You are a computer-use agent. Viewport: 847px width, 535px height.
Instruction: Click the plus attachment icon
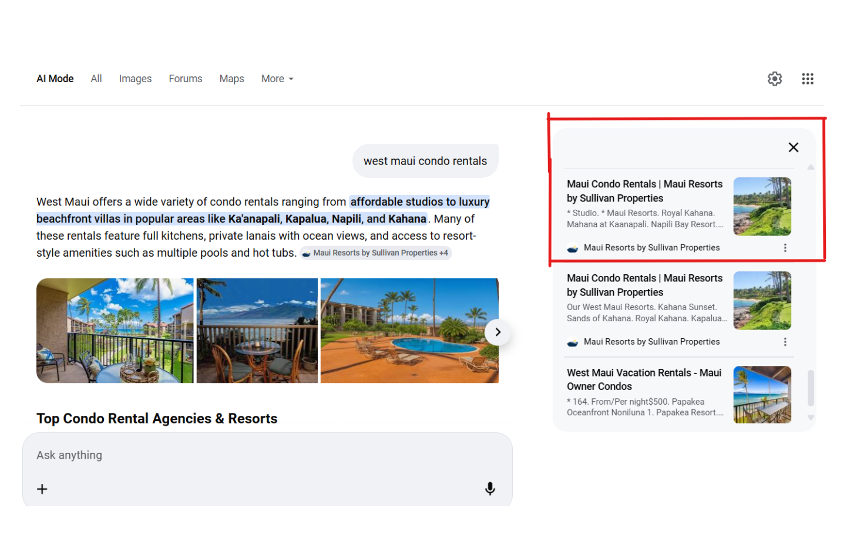tap(42, 489)
